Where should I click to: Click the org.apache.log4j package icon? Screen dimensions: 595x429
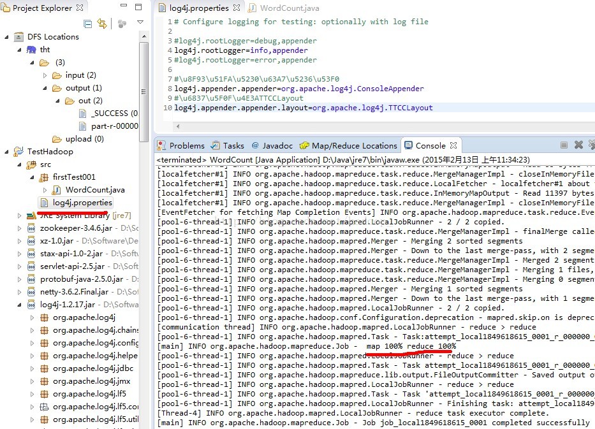[44, 317]
